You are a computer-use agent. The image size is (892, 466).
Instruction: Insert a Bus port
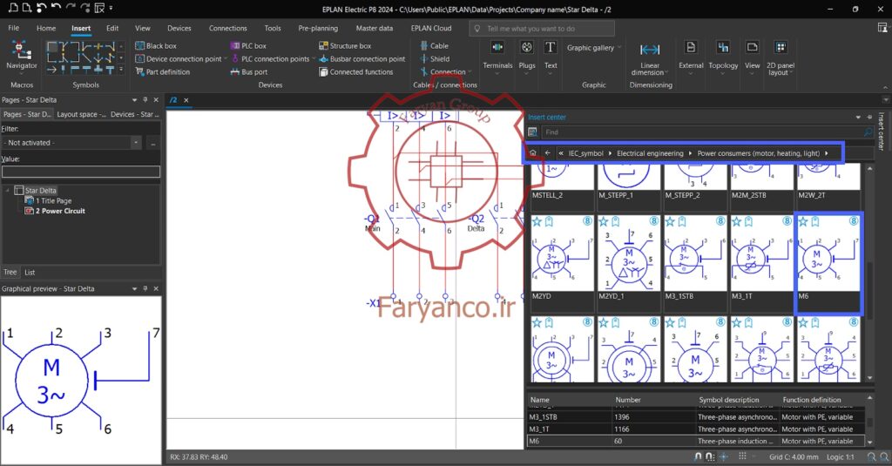point(248,71)
